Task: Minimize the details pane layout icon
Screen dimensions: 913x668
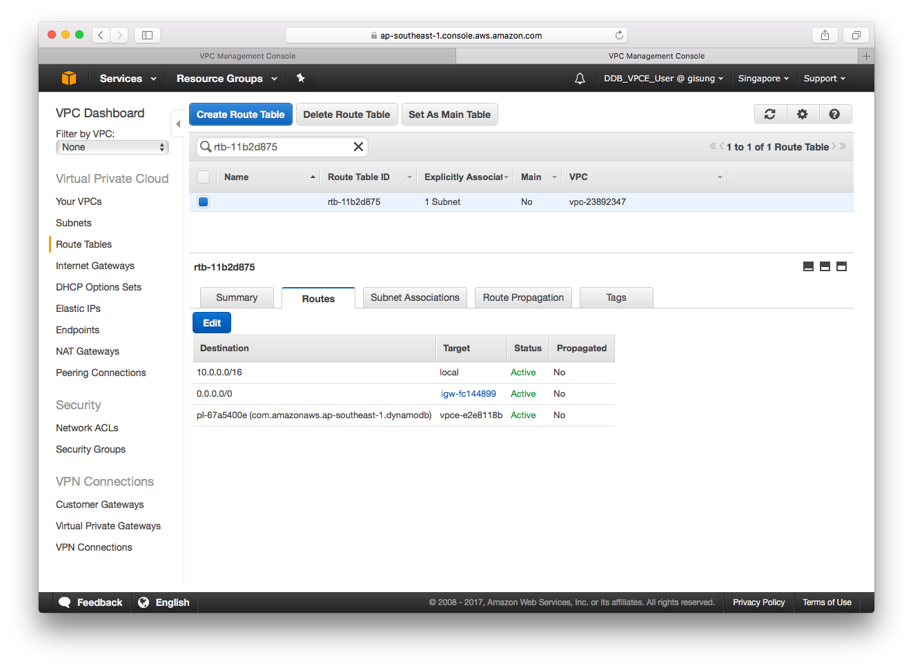Action: pos(809,266)
